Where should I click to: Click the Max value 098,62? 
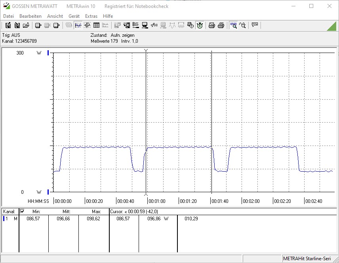coord(93,219)
